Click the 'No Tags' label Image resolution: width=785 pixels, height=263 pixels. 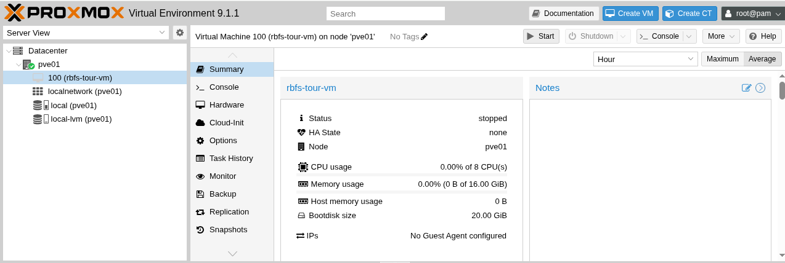click(404, 37)
